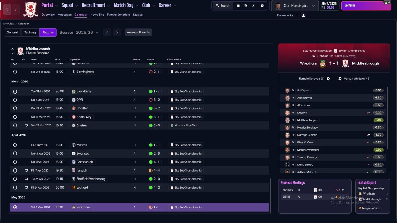Switch to the Messages tab
This screenshot has width=397, height=223.
tap(65, 15)
